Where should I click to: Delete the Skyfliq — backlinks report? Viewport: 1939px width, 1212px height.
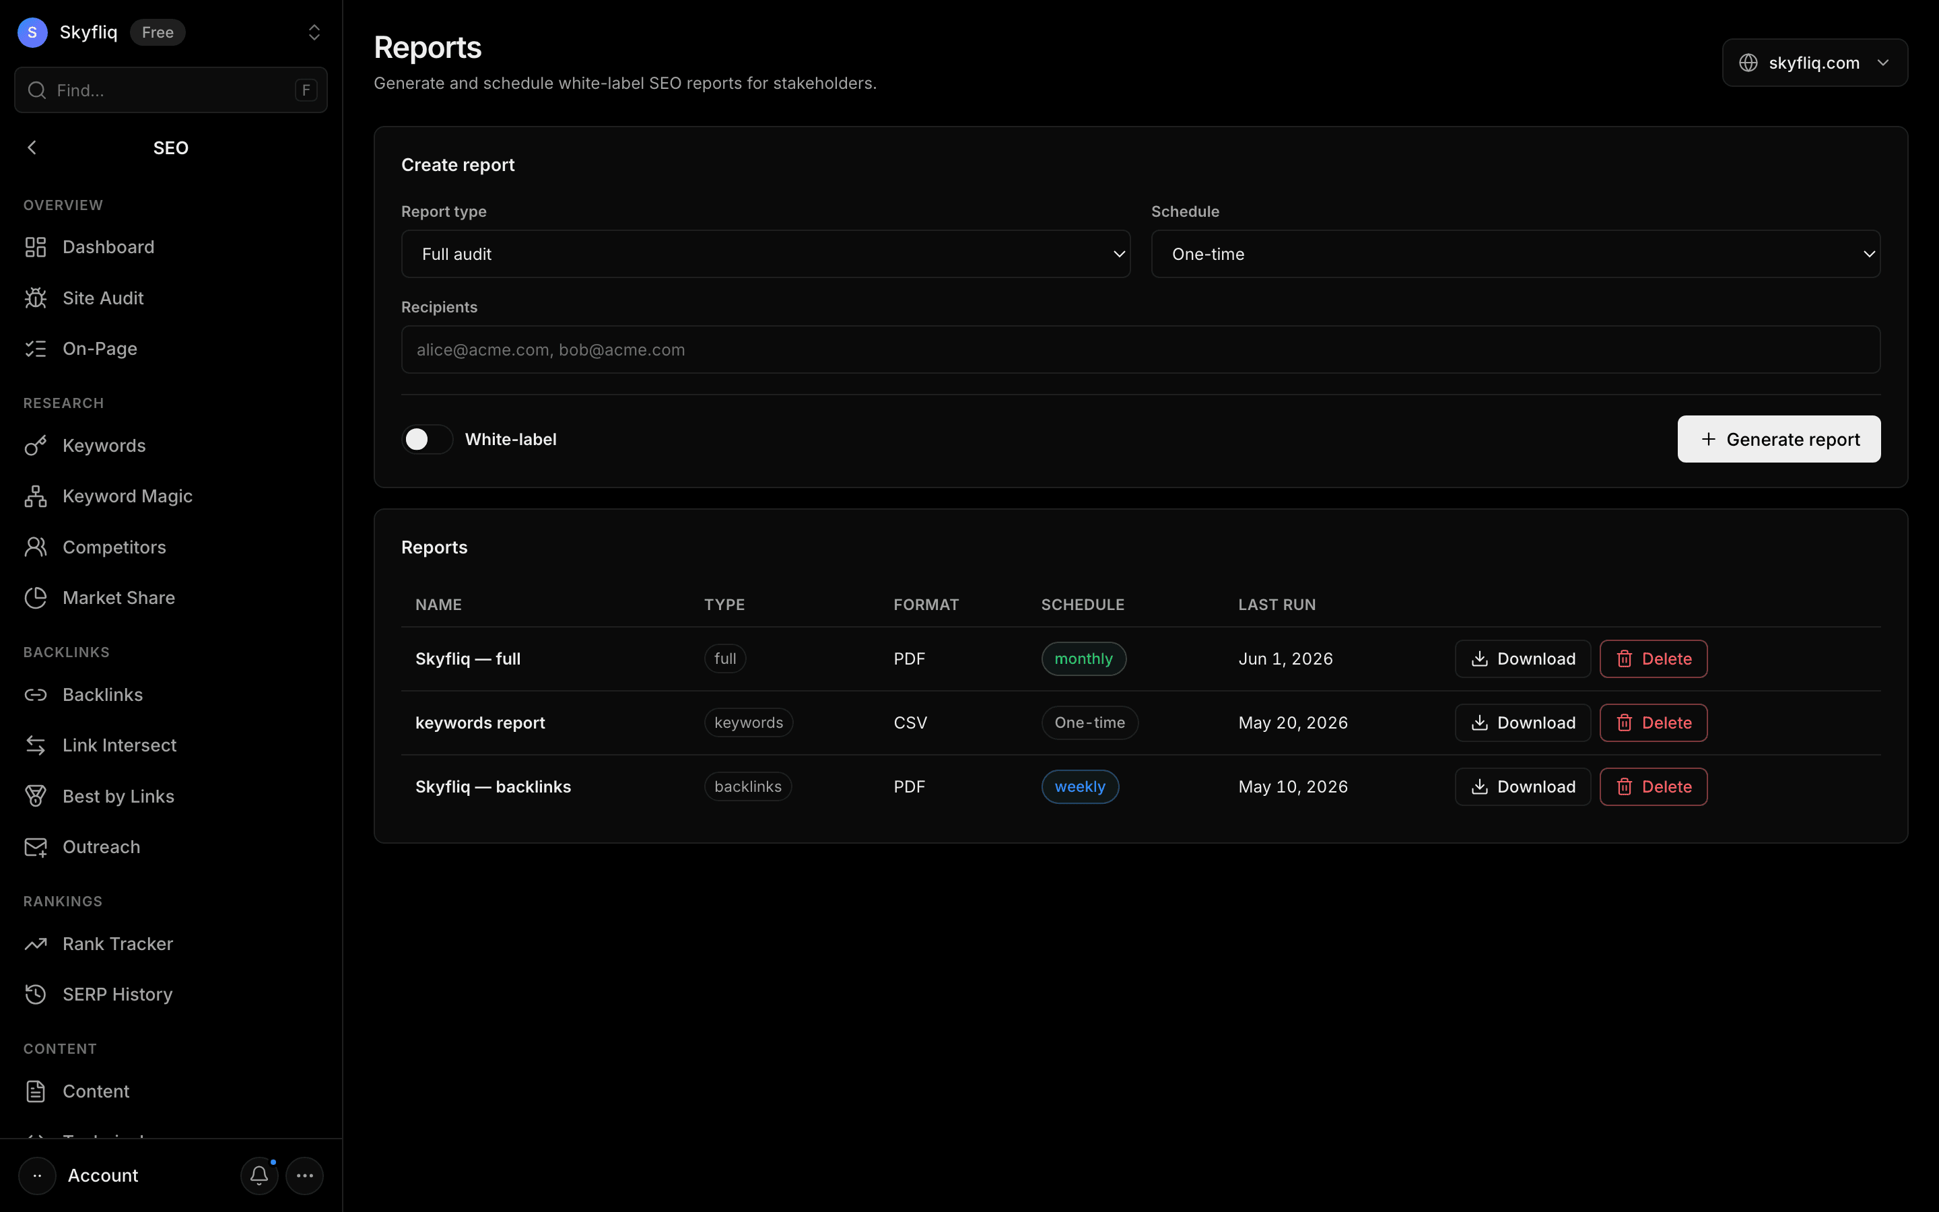coord(1653,787)
